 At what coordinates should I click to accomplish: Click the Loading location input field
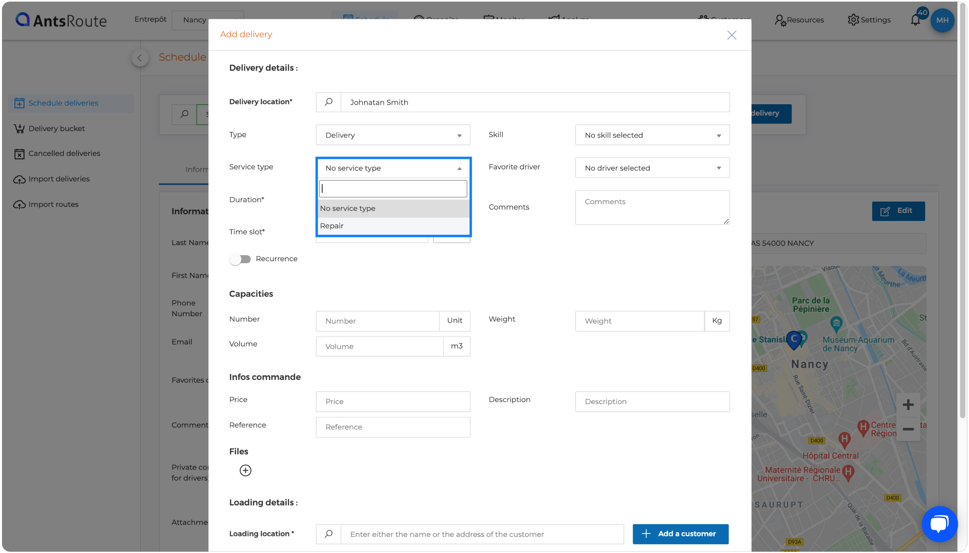482,534
